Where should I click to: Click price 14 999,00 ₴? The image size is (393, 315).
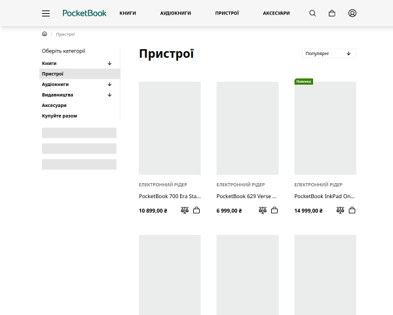(309, 211)
